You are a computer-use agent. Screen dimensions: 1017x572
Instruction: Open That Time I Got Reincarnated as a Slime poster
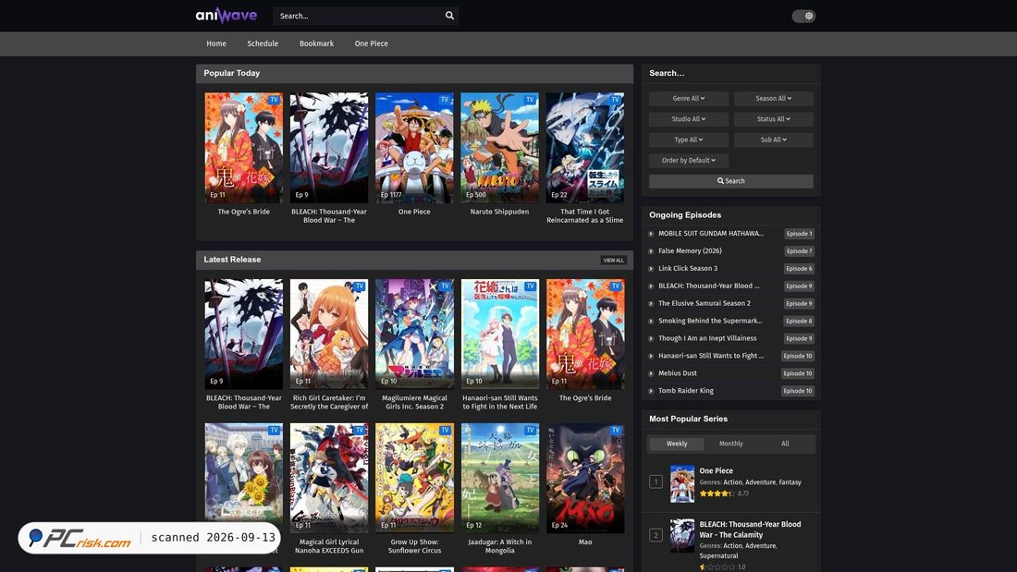585,147
